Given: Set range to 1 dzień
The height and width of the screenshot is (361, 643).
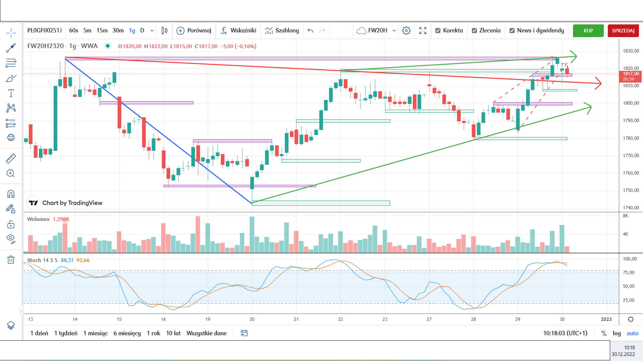Looking at the screenshot, I should [39, 333].
